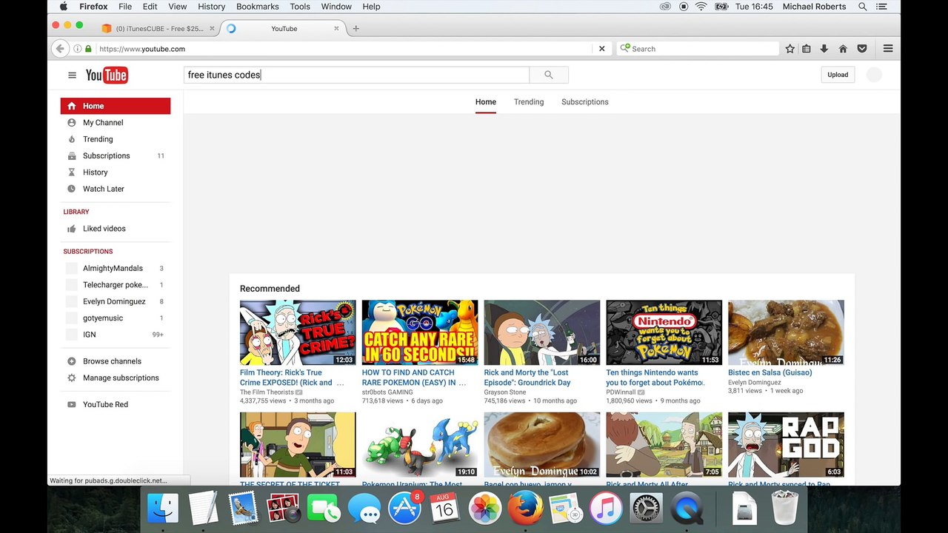Open the Apple menu

point(64,7)
